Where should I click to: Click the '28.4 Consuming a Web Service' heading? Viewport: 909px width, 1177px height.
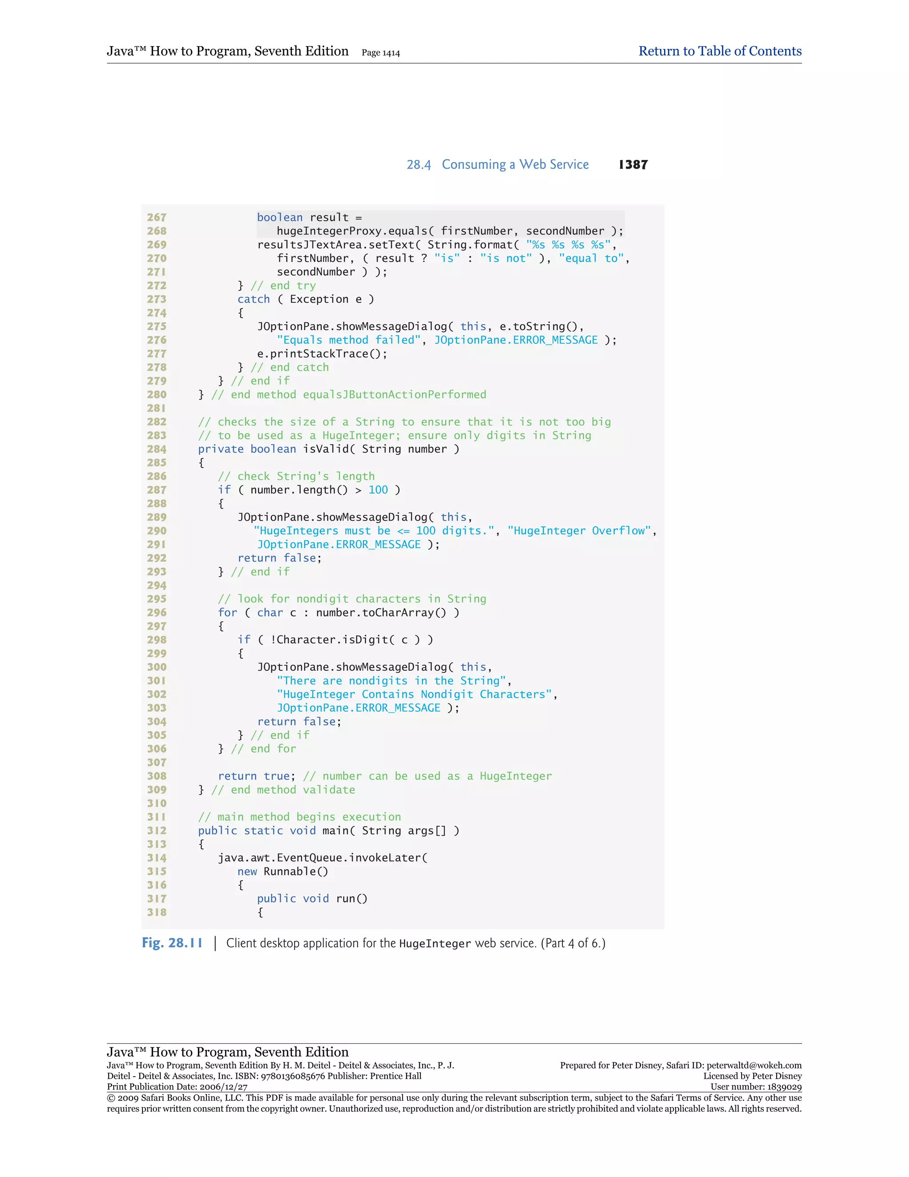pos(497,164)
